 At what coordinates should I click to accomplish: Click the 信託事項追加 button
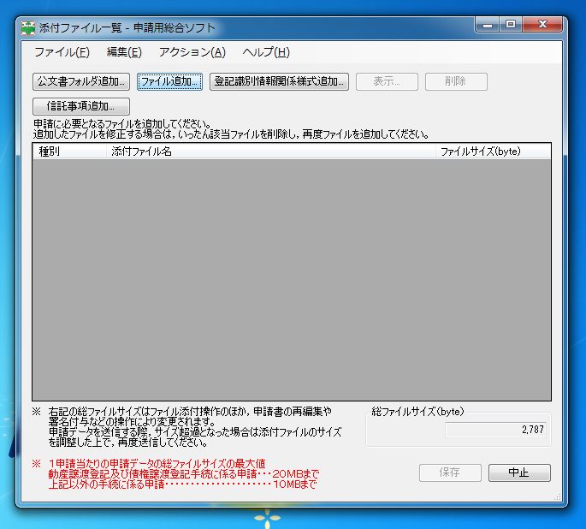[80, 107]
